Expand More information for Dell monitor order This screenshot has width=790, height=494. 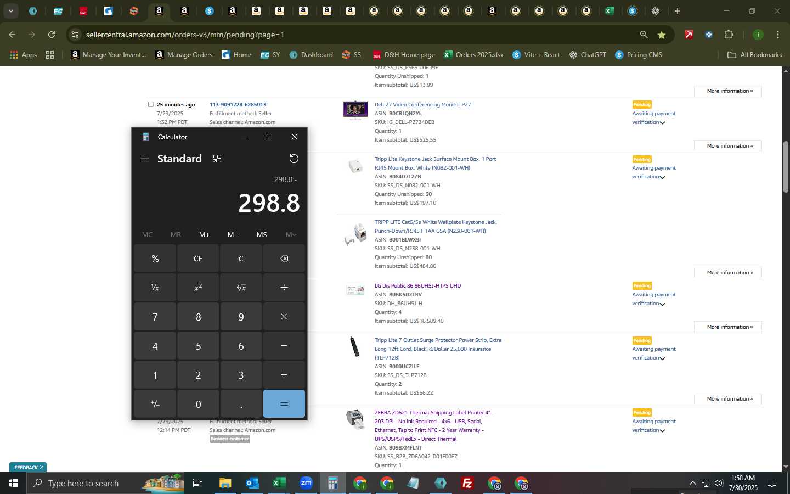click(728, 145)
